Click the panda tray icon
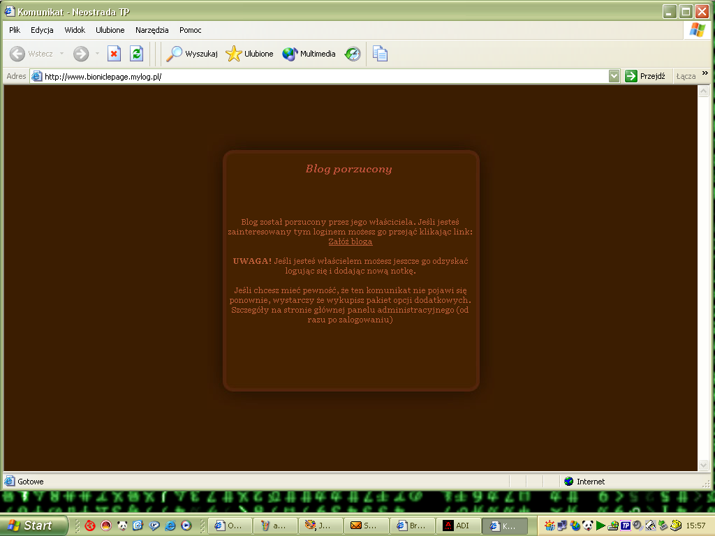The width and height of the screenshot is (715, 536). (588, 526)
